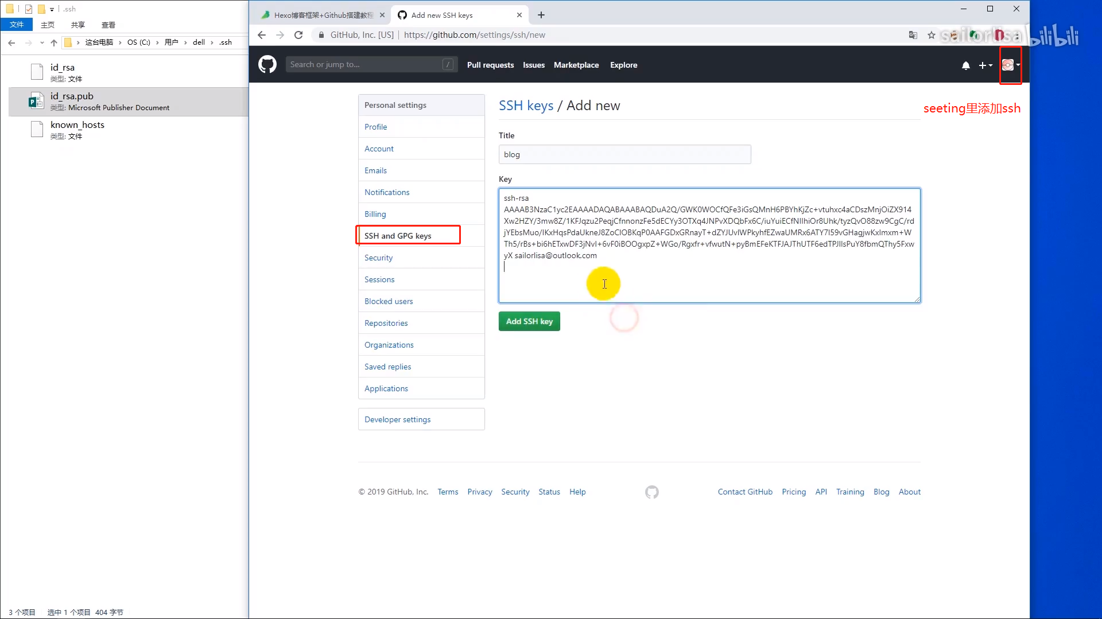
Task: Click the Pricing footer link
Action: click(794, 492)
